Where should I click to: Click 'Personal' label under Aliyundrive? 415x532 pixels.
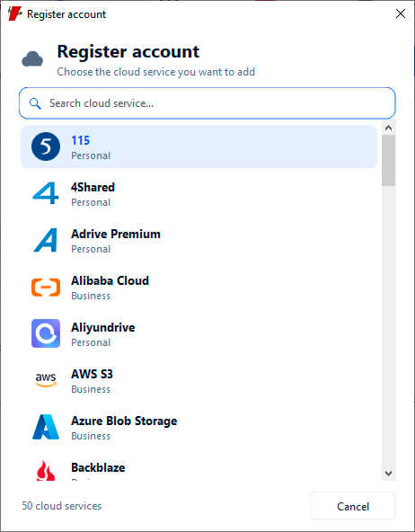point(91,342)
